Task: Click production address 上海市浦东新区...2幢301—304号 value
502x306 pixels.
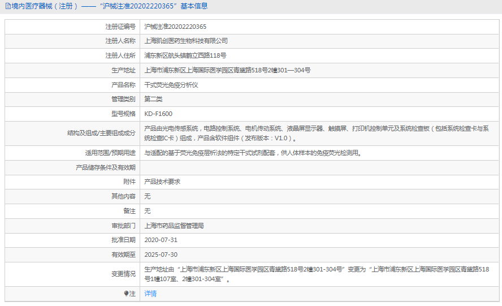Action: (x=227, y=70)
